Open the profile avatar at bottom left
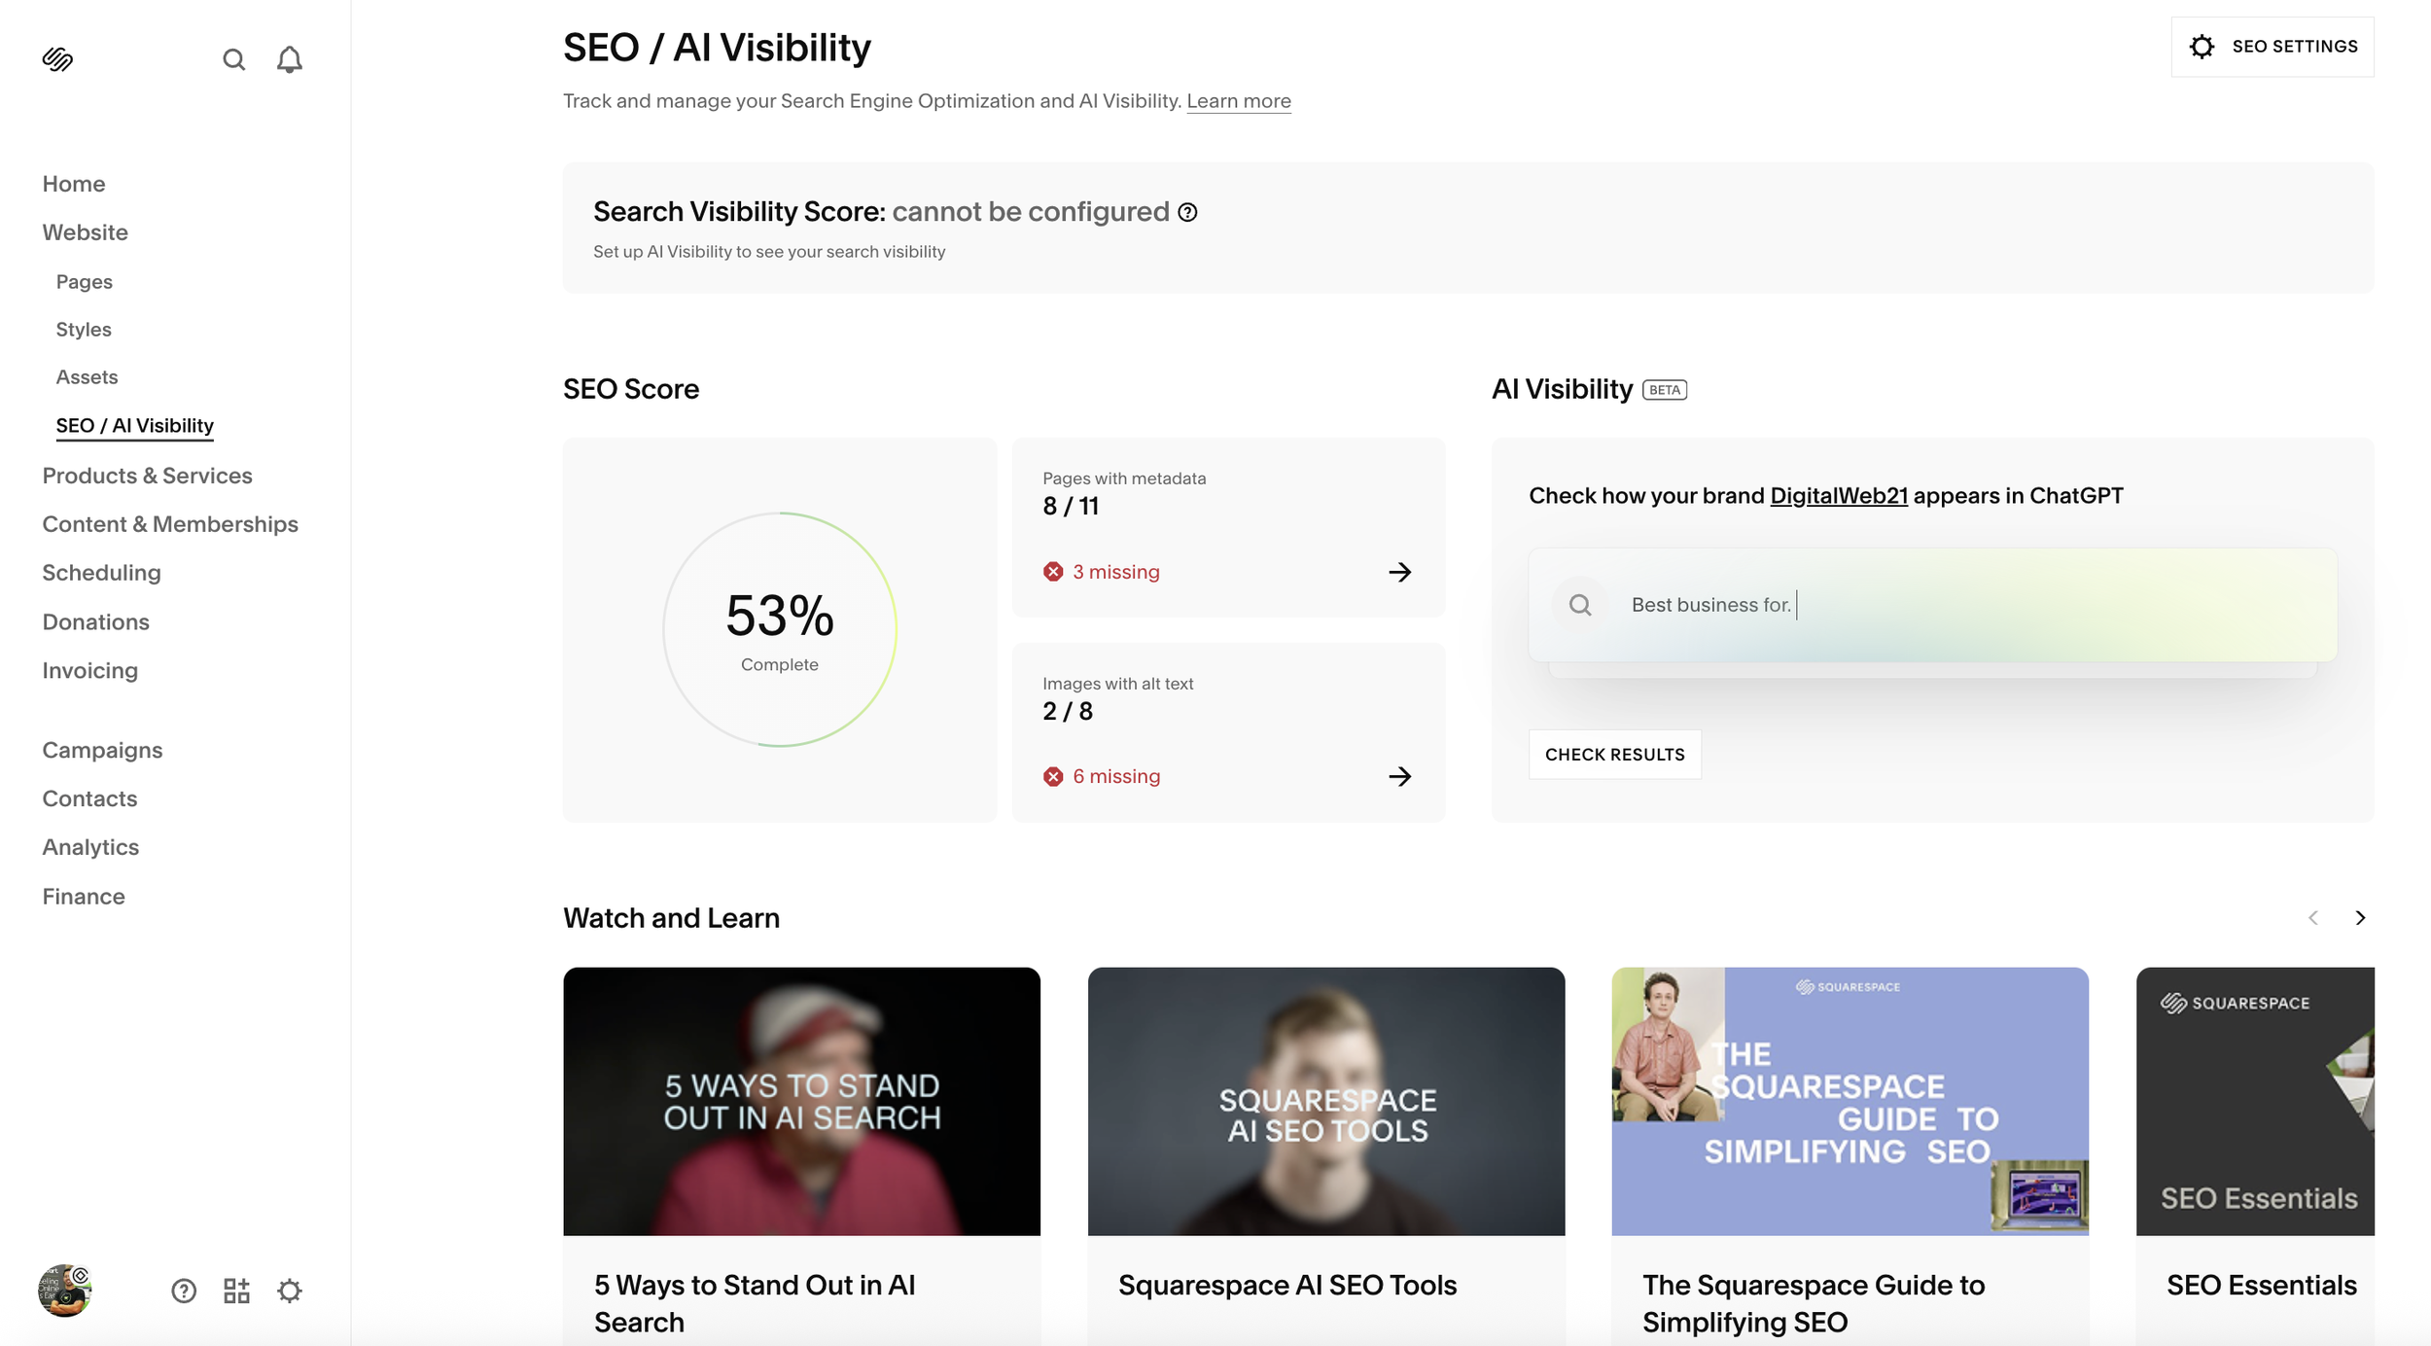 pos(64,1290)
